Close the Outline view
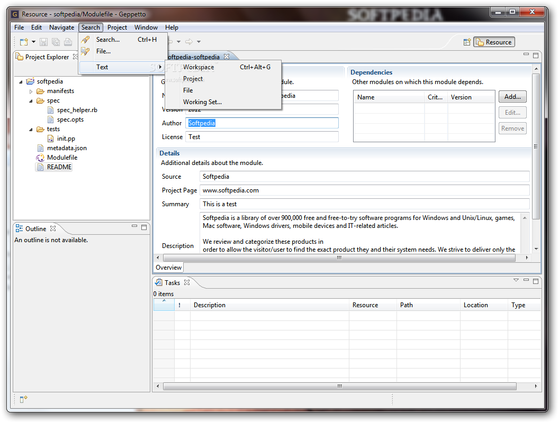This screenshot has width=559, height=423. coord(53,228)
